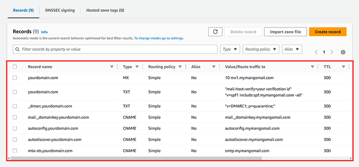359x167 pixels.
Task: Follow the change modes settings link
Action: click(x=159, y=38)
